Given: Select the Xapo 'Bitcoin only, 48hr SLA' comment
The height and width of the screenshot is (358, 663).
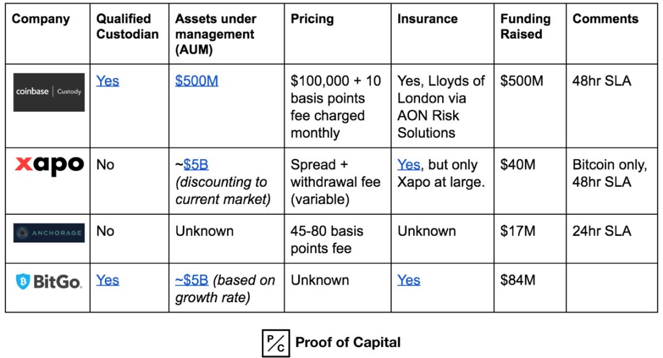Looking at the screenshot, I should [609, 173].
